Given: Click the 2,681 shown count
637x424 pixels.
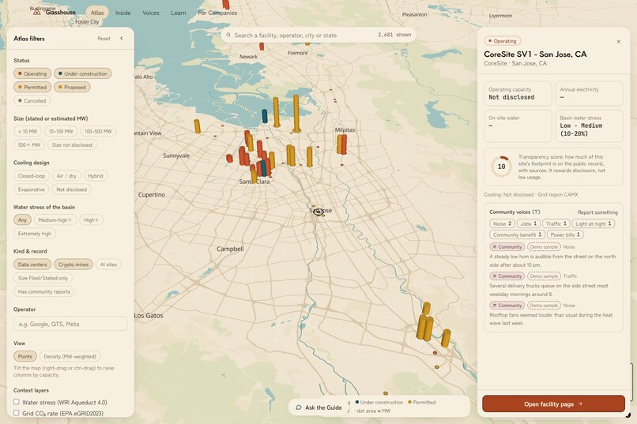Looking at the screenshot, I should point(394,35).
